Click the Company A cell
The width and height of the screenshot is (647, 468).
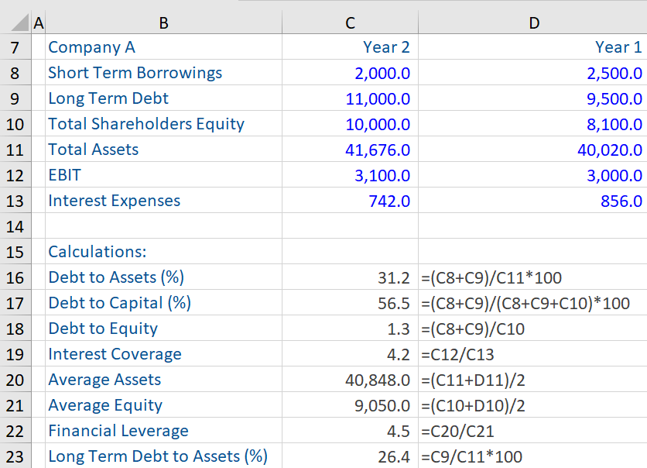[x=91, y=47]
